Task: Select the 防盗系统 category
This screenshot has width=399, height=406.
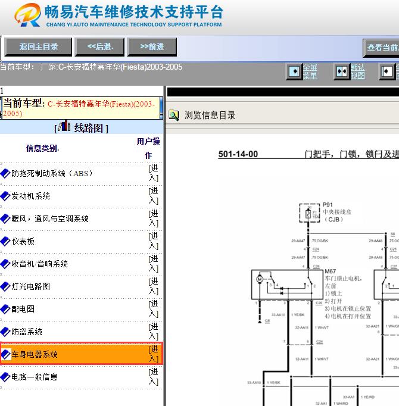Action: [x=27, y=332]
